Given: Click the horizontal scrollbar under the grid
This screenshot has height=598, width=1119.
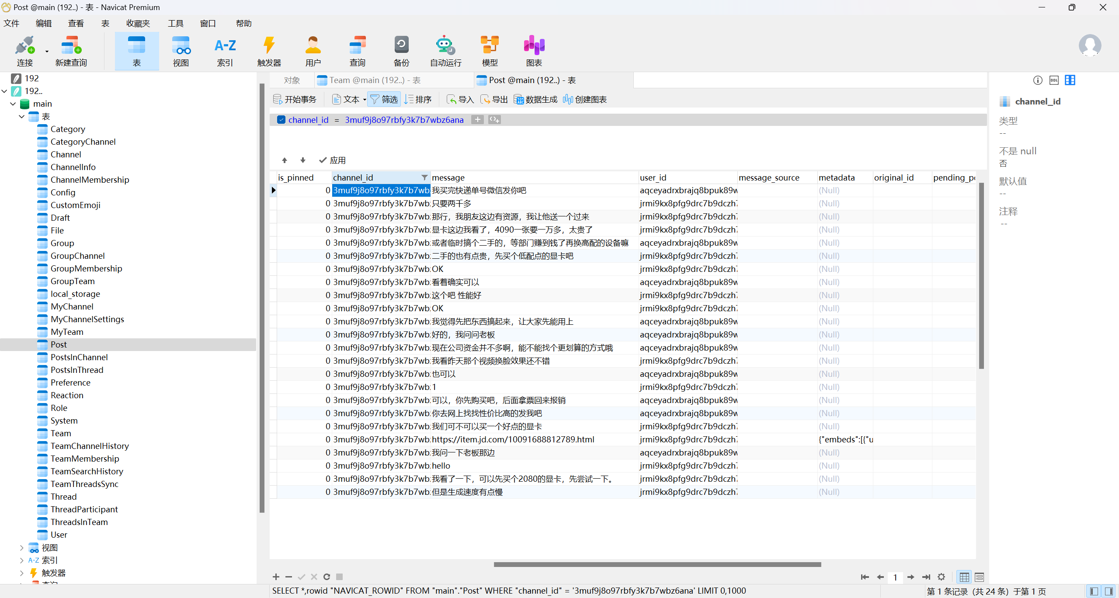Looking at the screenshot, I should click(657, 564).
